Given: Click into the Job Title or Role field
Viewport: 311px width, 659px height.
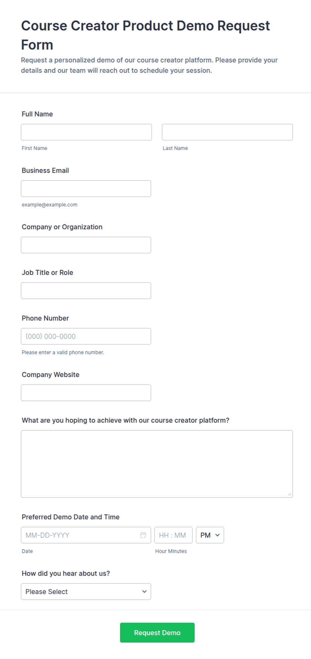Looking at the screenshot, I should tap(86, 291).
